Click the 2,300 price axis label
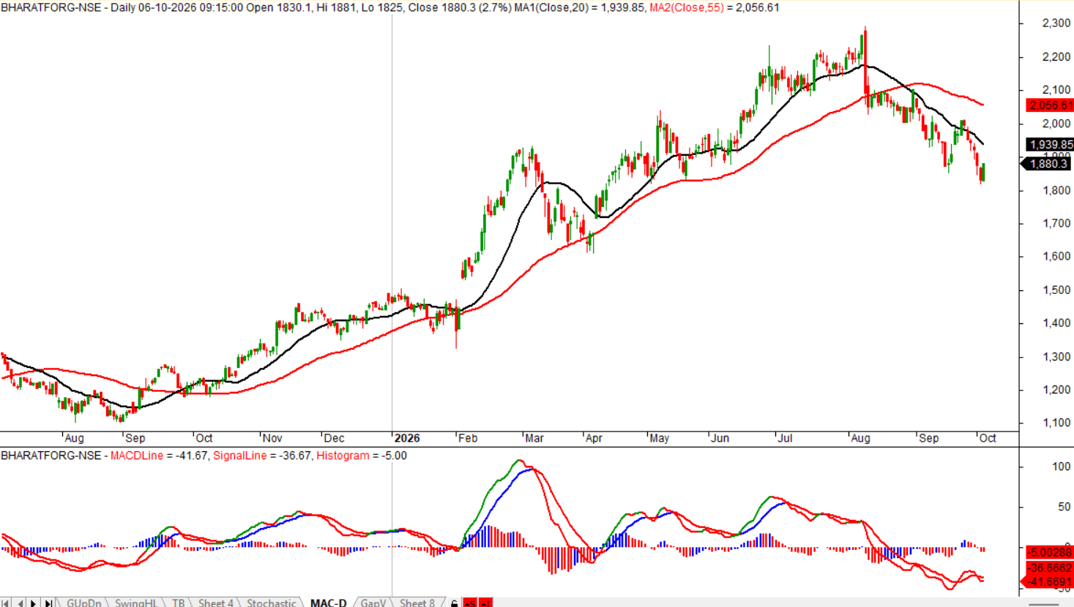Image resolution: width=1074 pixels, height=607 pixels. (x=1056, y=23)
